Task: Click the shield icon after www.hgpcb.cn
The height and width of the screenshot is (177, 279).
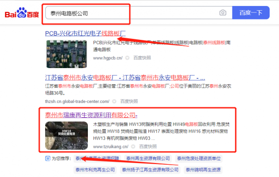Action: pos(127,58)
